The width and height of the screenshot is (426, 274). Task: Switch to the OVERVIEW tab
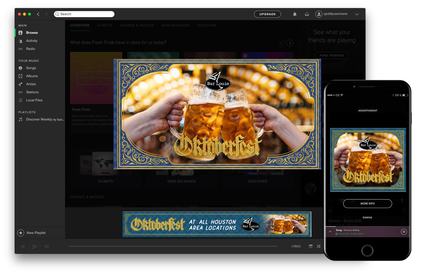tap(80, 25)
